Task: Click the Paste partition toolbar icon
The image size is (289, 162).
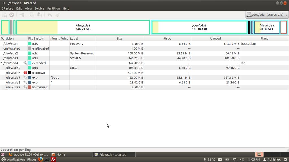Action: tap(40, 15)
